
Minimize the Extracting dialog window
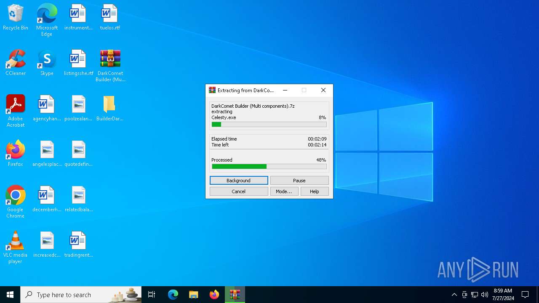[285, 90]
